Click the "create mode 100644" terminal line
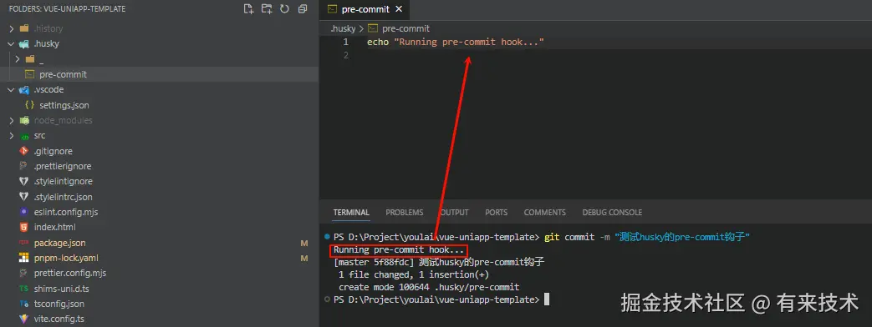Screen dimensions: 872x327 (429, 287)
